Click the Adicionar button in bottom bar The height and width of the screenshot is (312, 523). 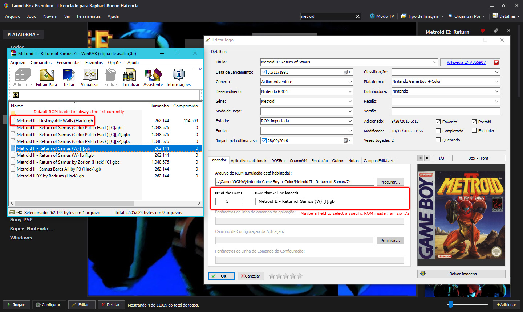(506, 305)
